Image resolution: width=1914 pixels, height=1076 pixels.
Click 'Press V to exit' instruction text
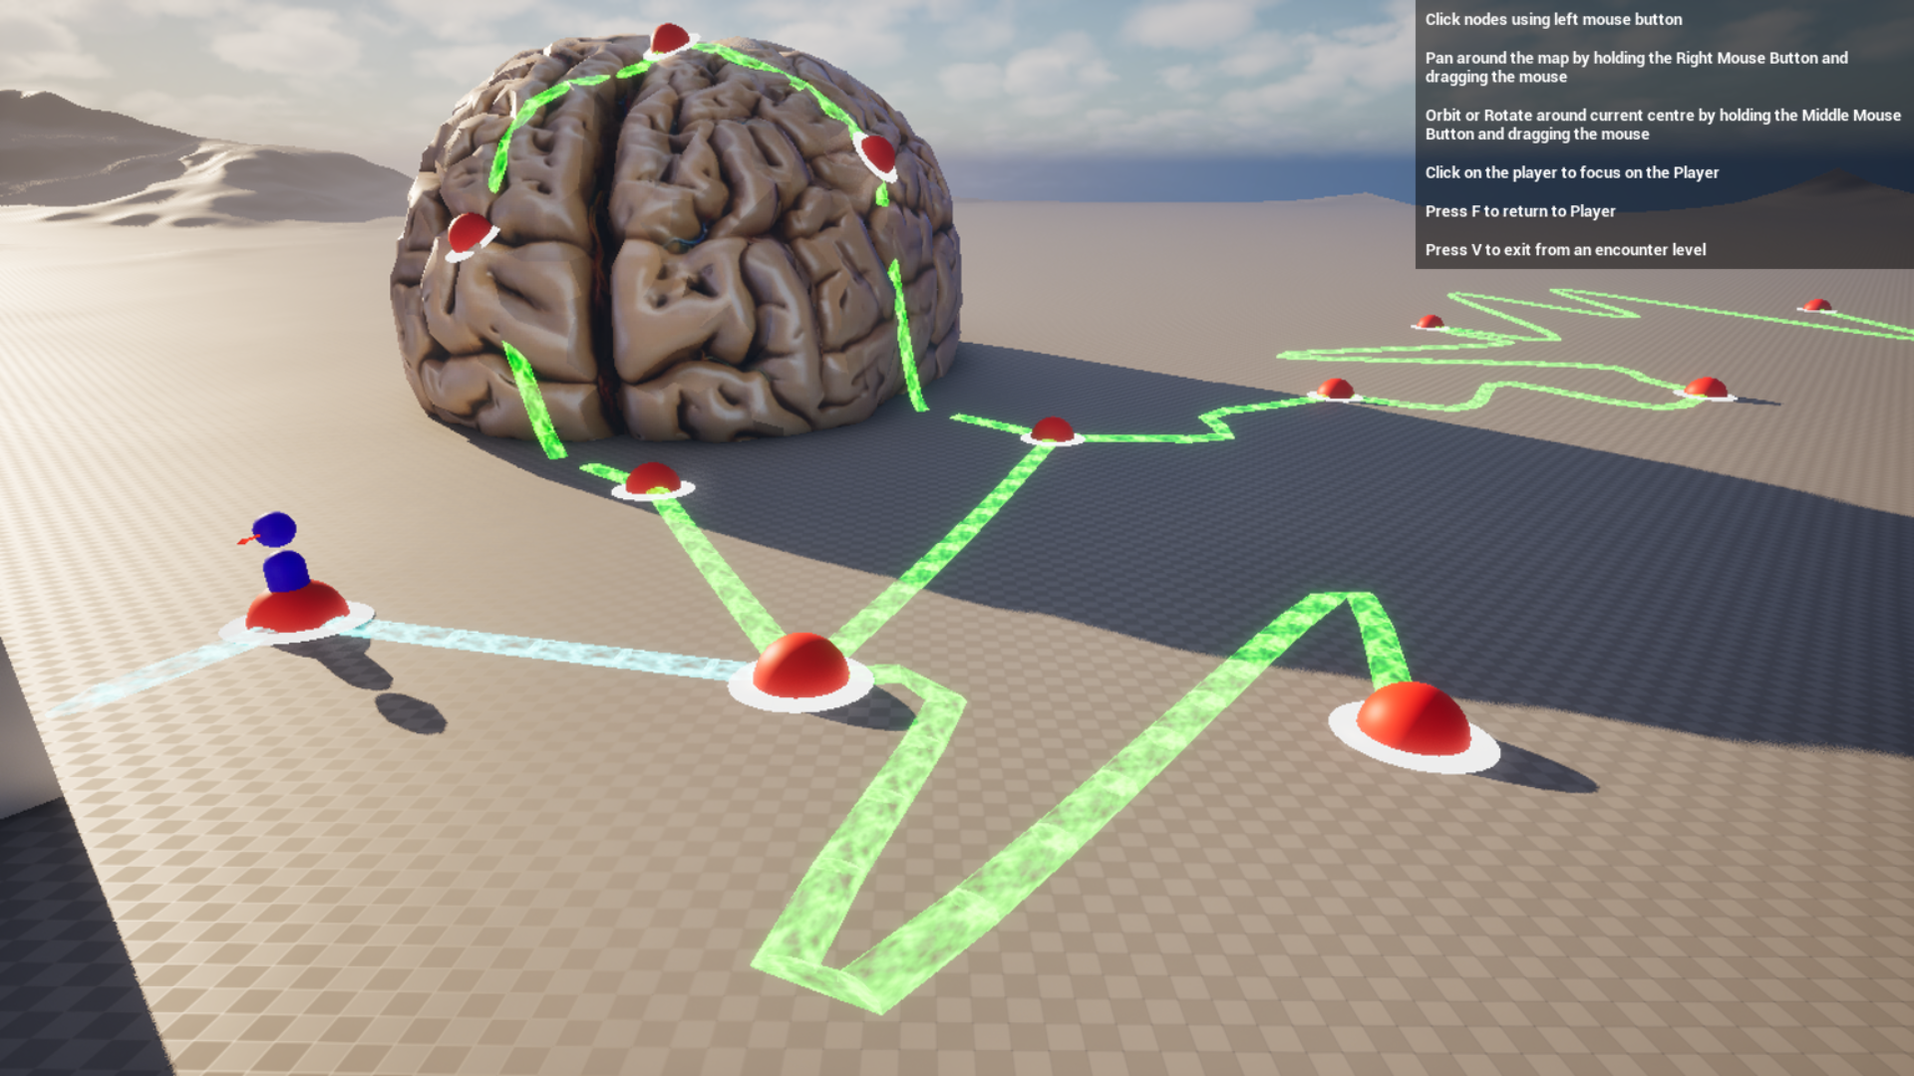[x=1565, y=250]
